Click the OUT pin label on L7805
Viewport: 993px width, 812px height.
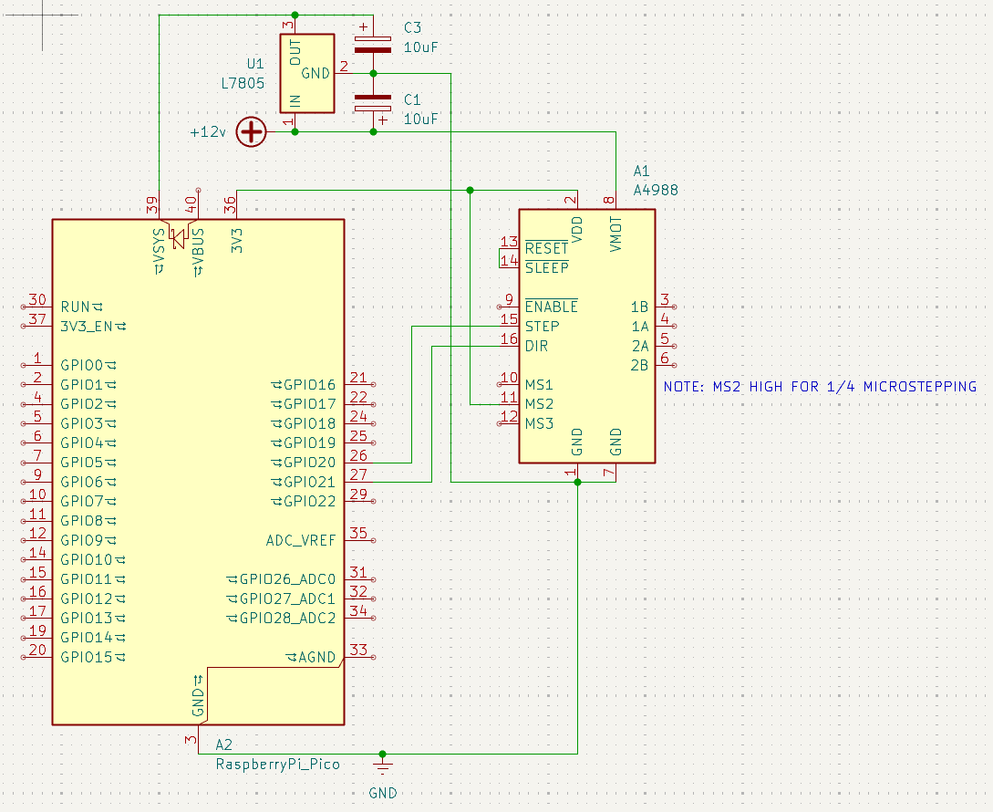[295, 53]
